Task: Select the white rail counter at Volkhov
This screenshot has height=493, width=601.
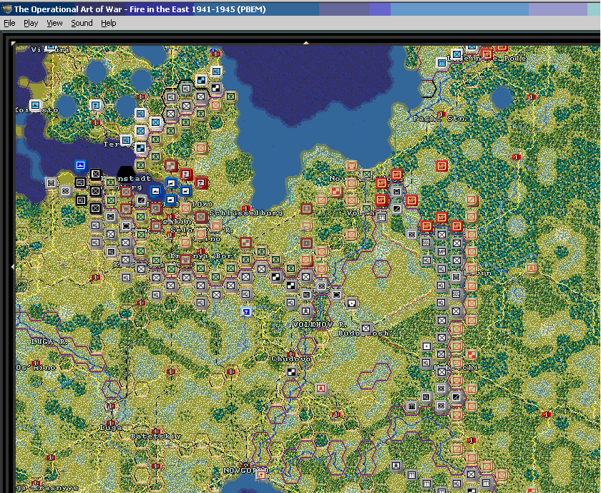Action: point(381,218)
